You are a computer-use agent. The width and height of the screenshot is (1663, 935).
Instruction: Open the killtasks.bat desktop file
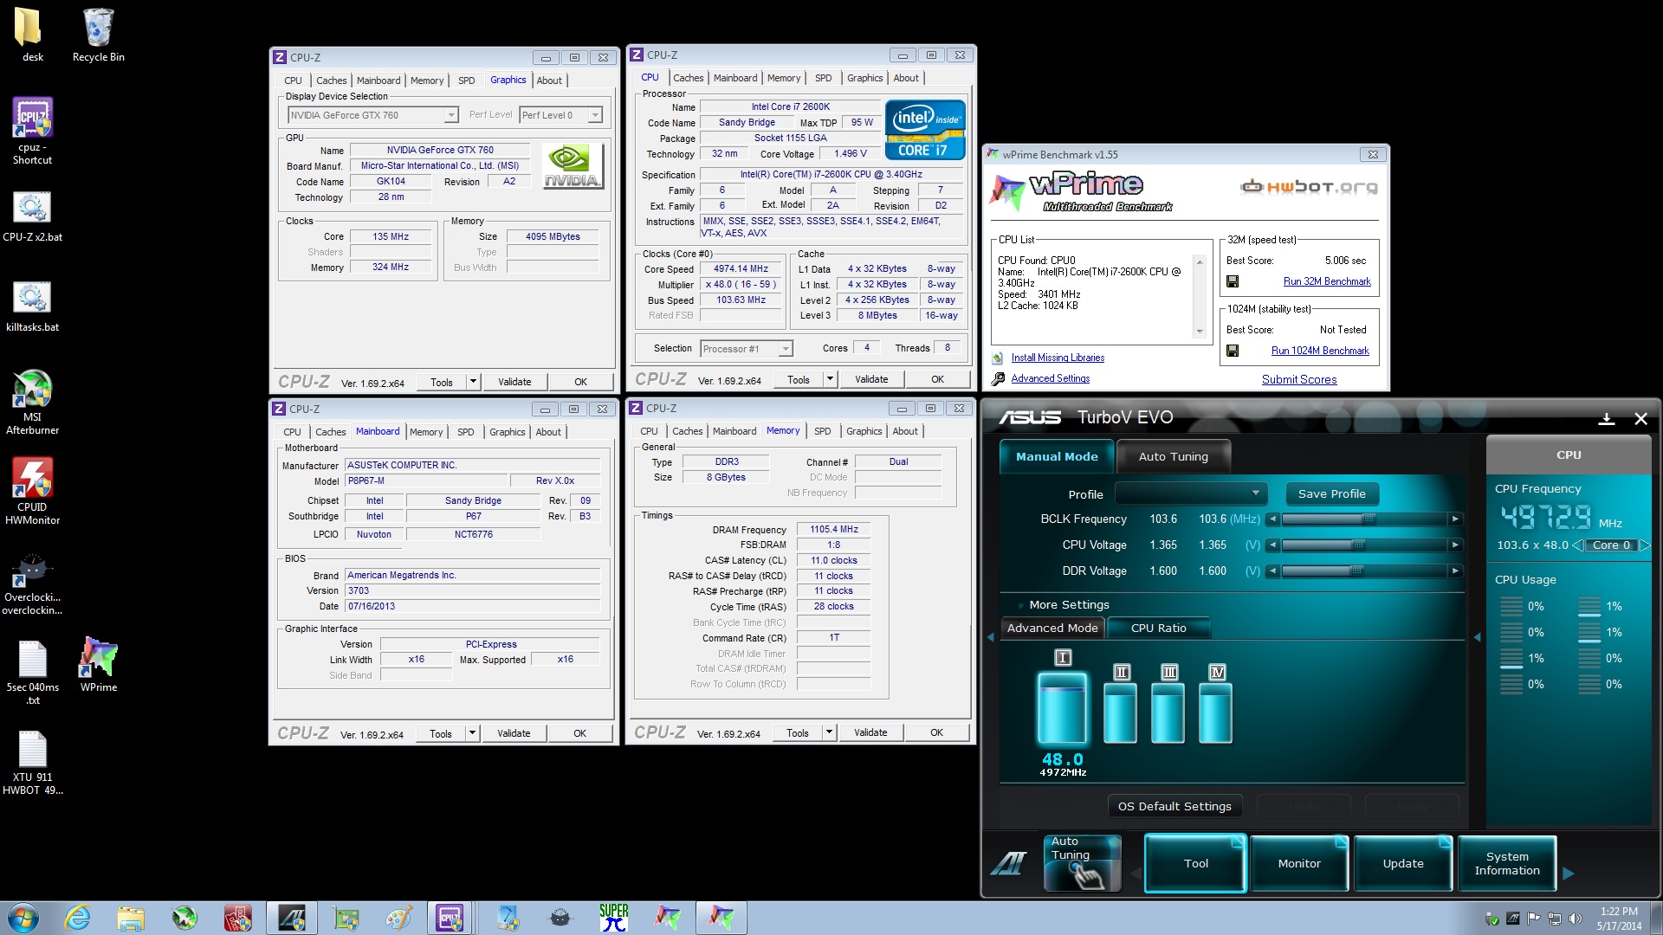[x=32, y=306]
